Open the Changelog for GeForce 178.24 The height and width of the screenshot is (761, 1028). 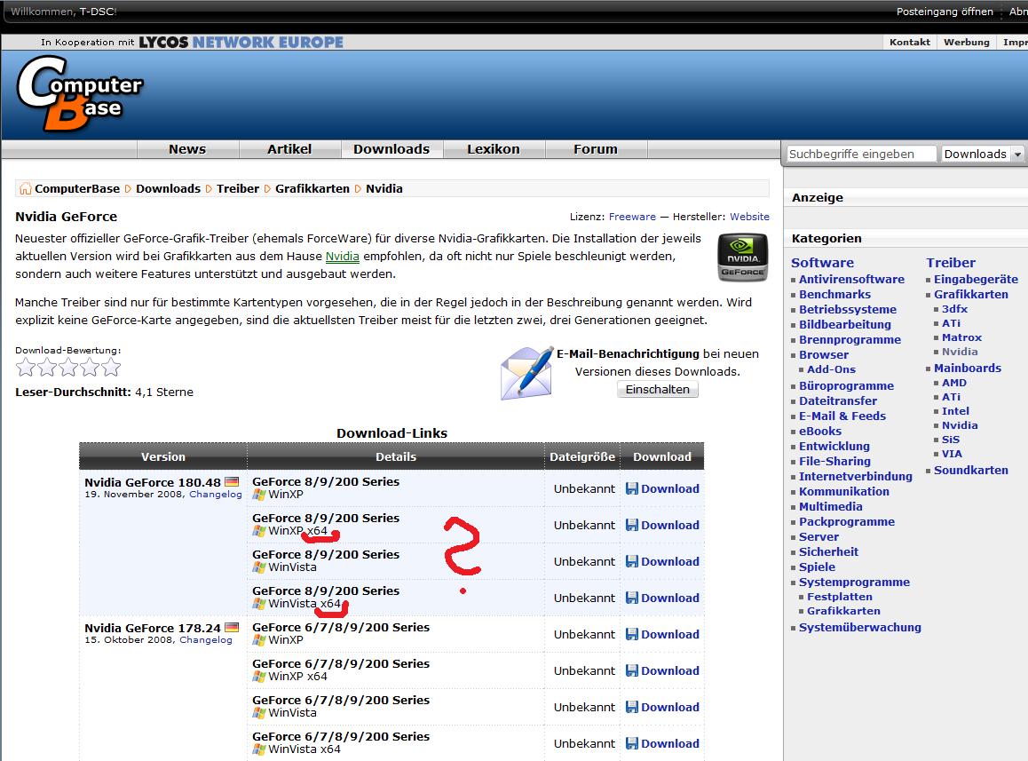[206, 639]
